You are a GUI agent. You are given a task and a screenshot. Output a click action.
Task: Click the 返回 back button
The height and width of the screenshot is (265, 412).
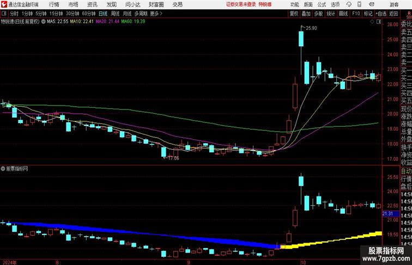coord(393,14)
